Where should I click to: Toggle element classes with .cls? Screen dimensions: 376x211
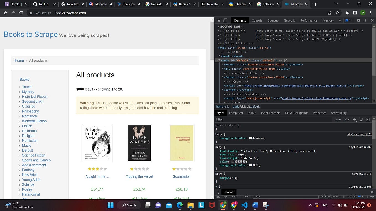coord(346,119)
